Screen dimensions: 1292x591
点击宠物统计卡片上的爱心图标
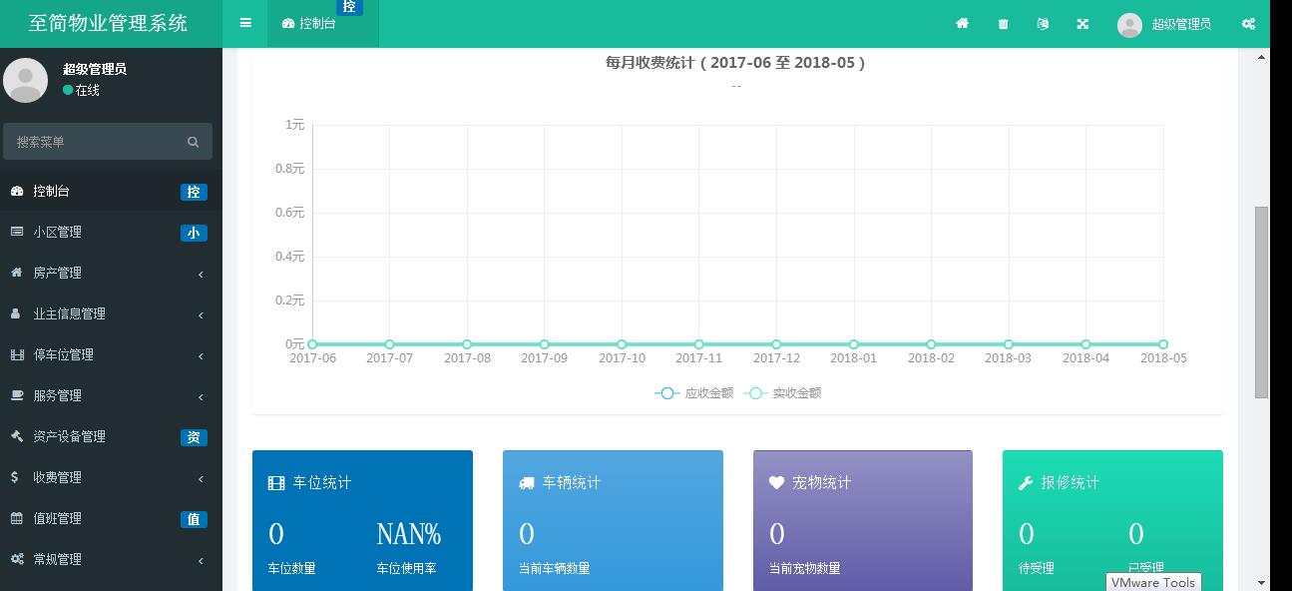777,482
